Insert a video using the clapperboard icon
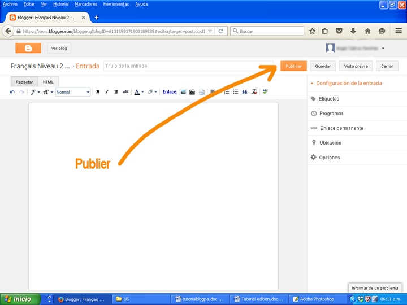This screenshot has height=305, width=407. click(192, 92)
